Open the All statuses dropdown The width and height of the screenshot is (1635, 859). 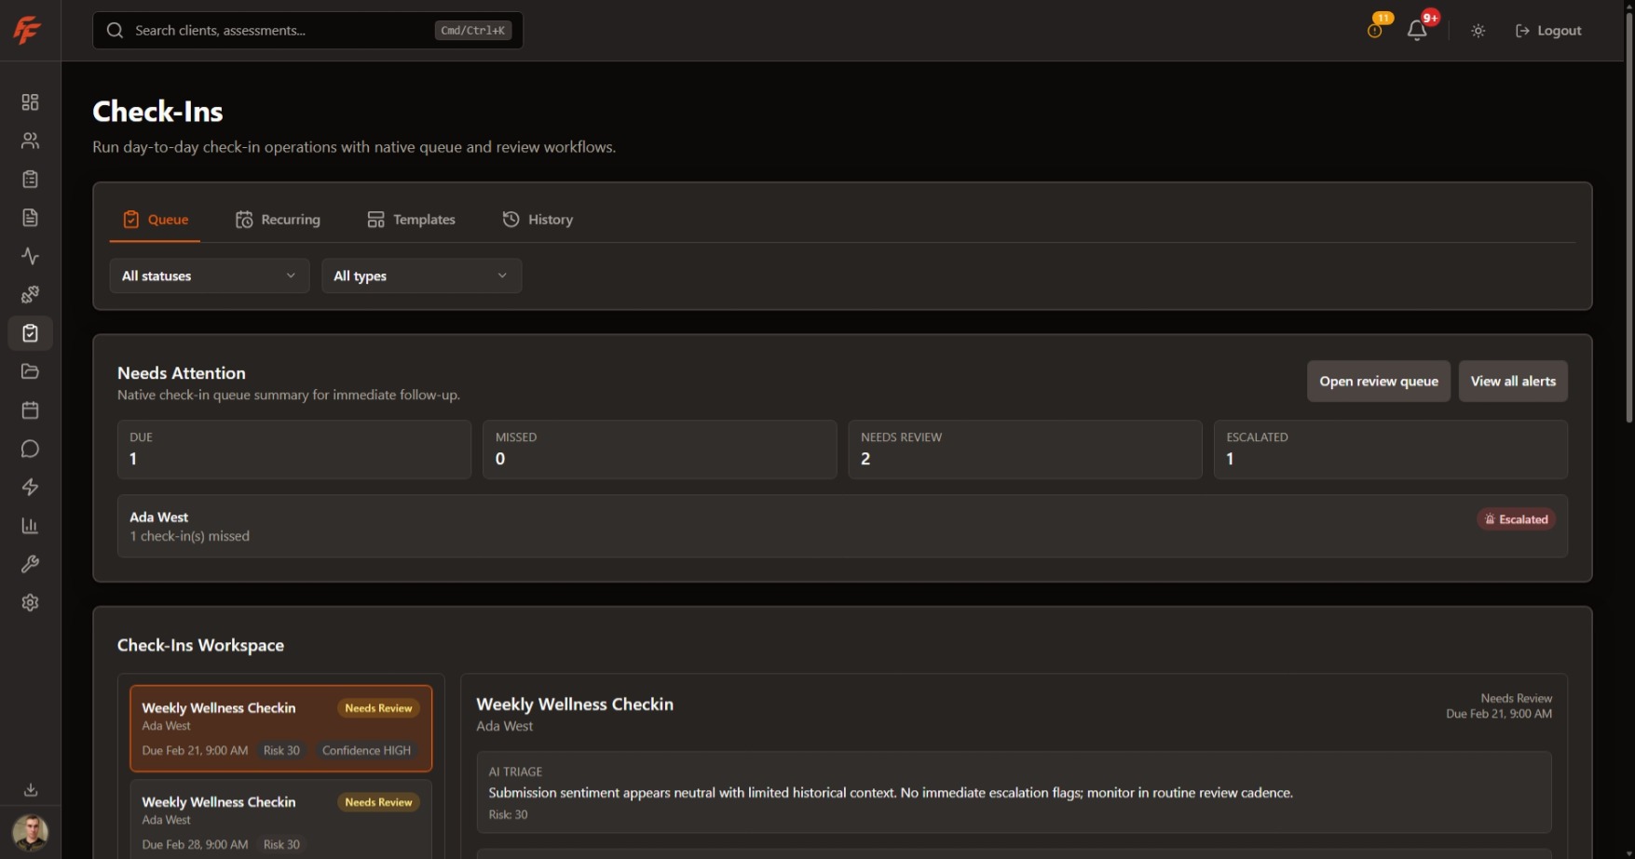pos(208,275)
